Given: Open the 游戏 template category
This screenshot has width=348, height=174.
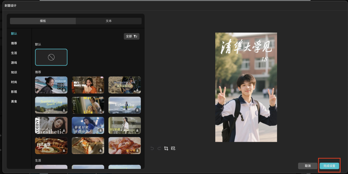Looking at the screenshot, I should [14, 63].
